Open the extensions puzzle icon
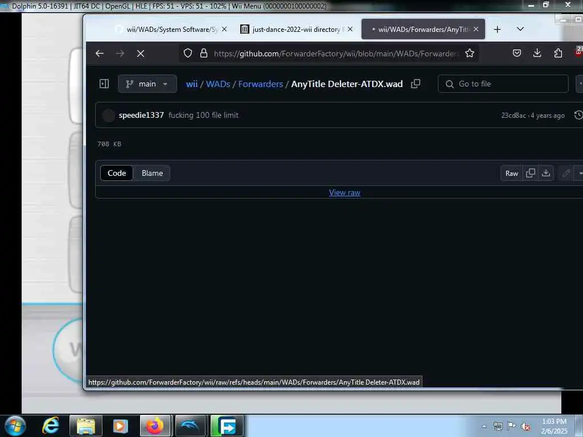Image resolution: width=583 pixels, height=437 pixels. pos(558,53)
